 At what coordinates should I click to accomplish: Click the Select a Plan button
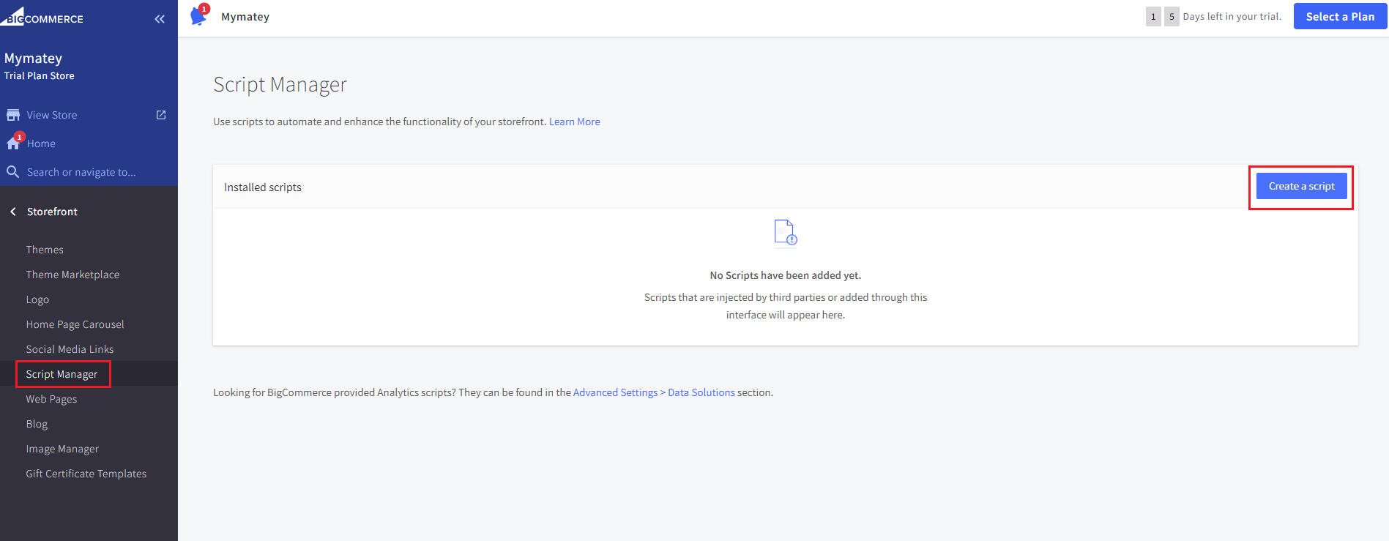1340,16
